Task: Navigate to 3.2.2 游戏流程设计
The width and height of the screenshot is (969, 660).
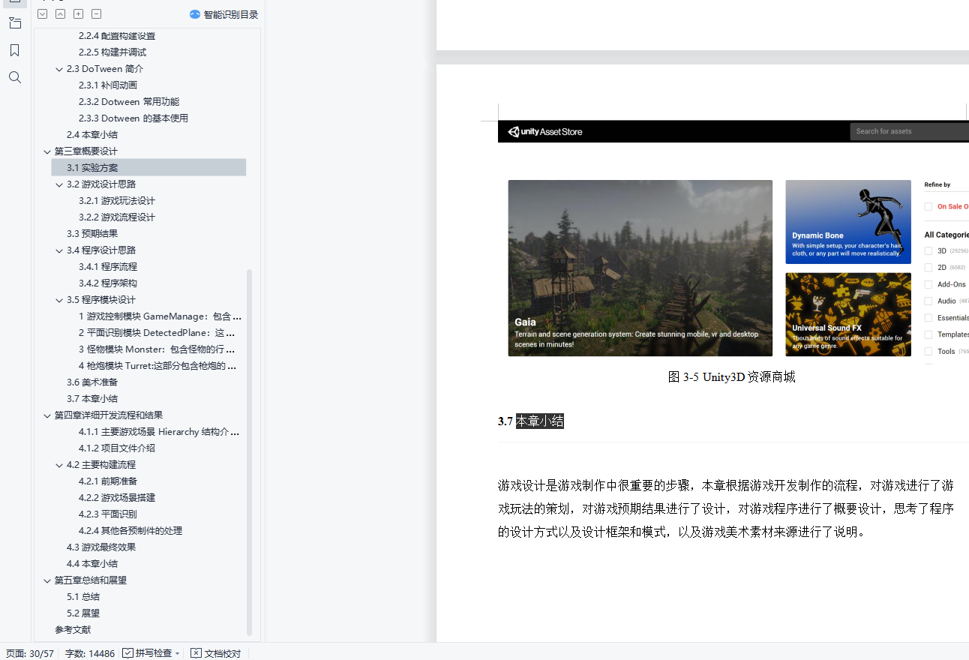Action: pyautogui.click(x=117, y=217)
